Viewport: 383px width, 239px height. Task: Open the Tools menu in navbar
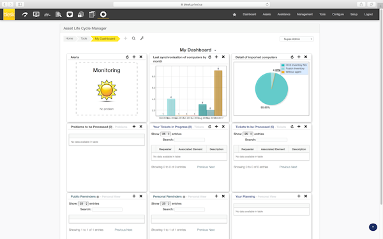(x=322, y=15)
